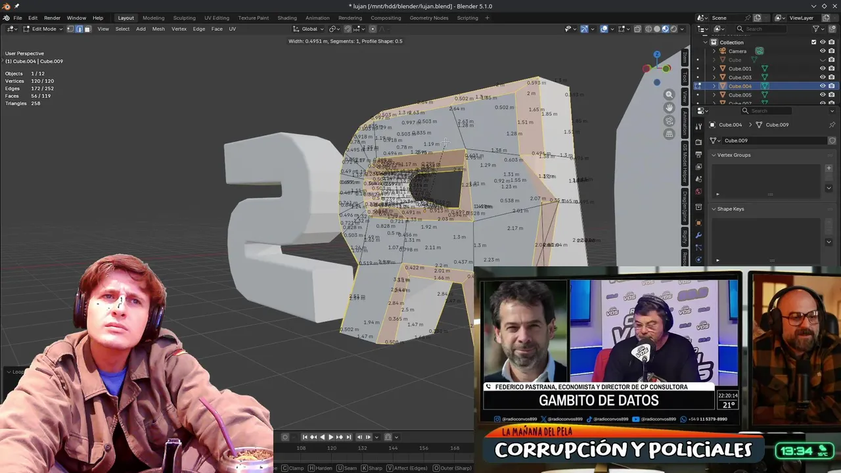This screenshot has height=473, width=841.
Task: Open the Scene properties tab
Action: 698,179
